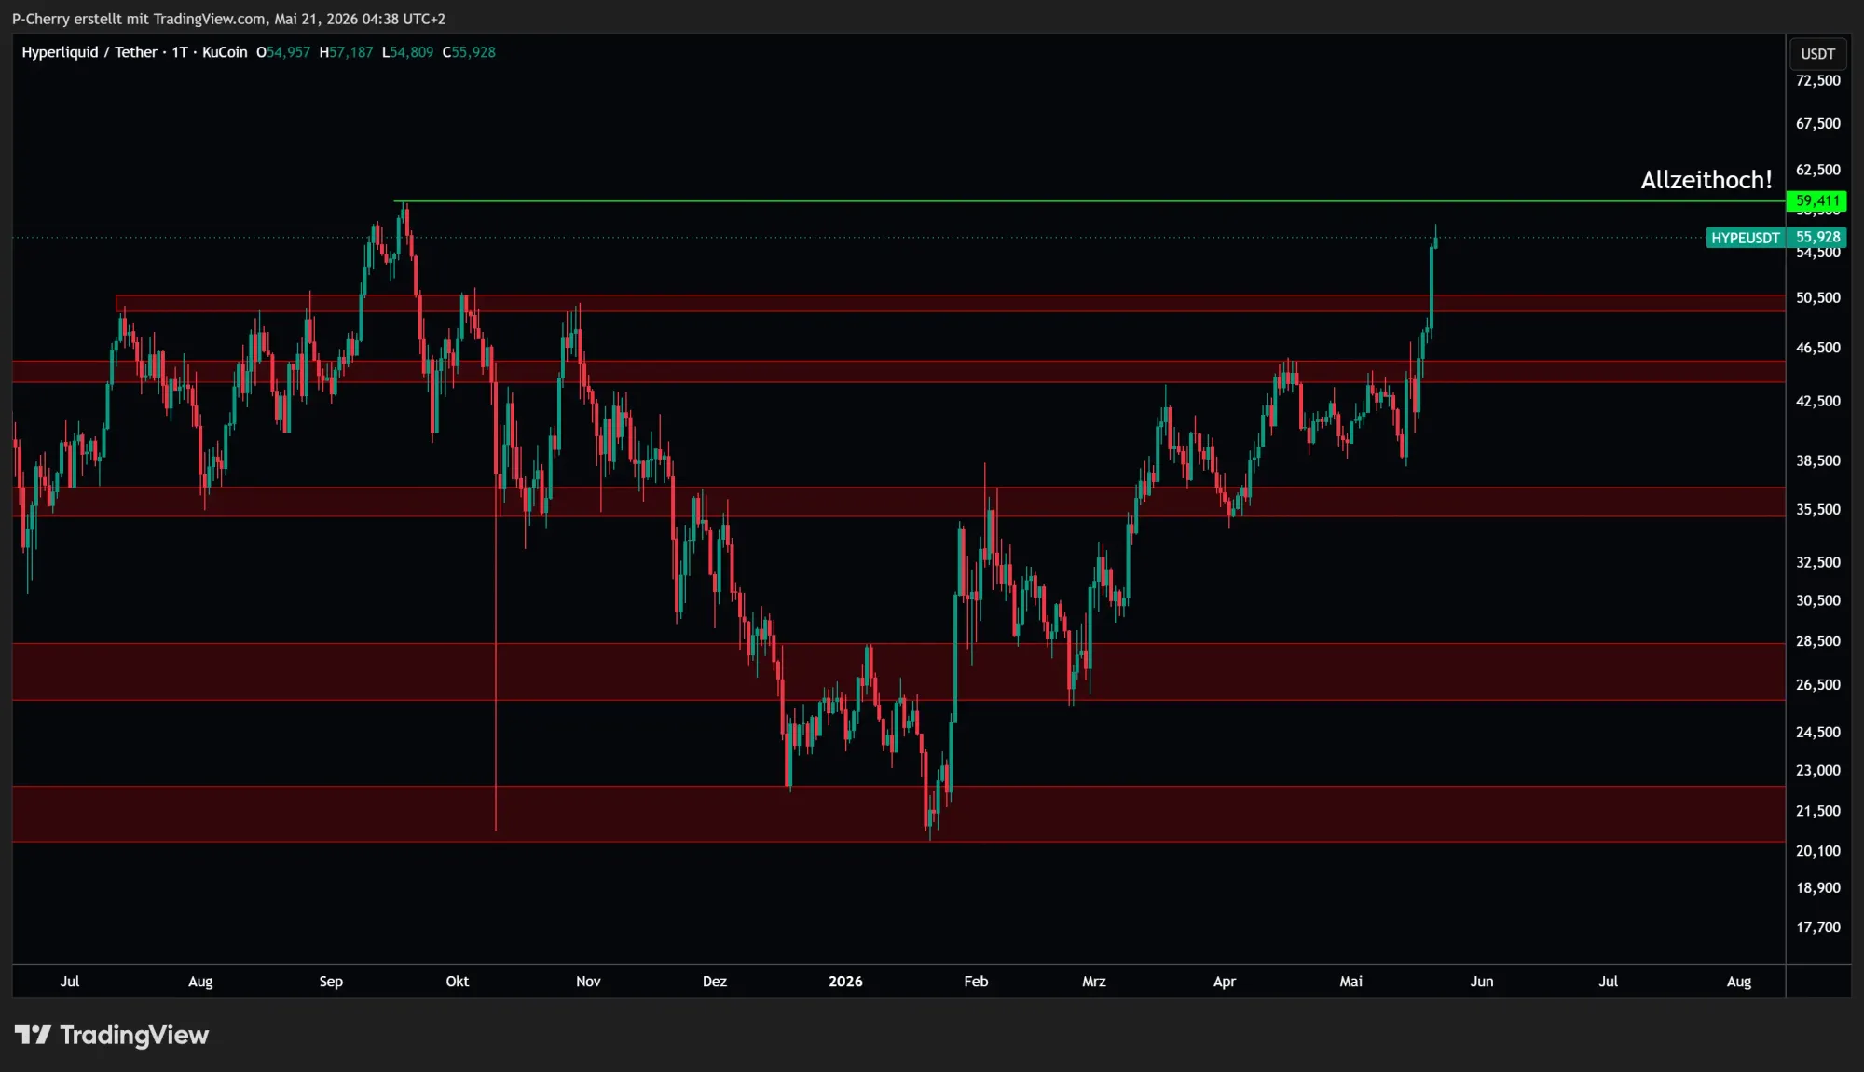Click the close value 55,928 in header
Screen dimensions: 1864x1072
coord(473,52)
